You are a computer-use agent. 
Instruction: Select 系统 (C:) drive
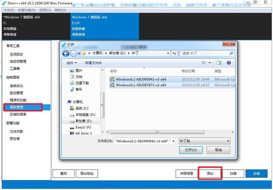pyautogui.click(x=79, y=108)
